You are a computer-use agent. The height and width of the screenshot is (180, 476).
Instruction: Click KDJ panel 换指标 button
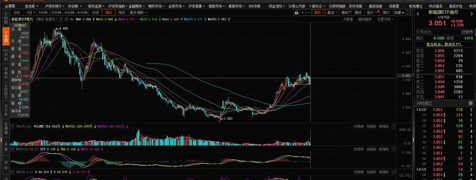384,172
